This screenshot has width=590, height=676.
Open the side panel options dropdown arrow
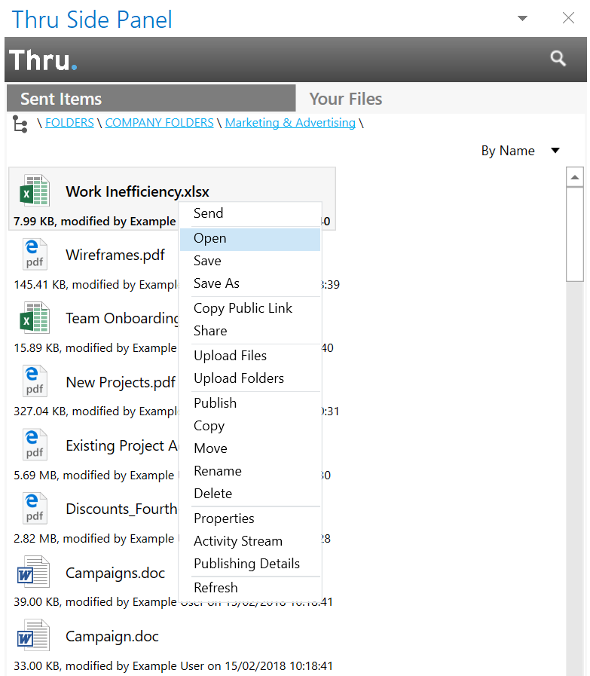tap(522, 18)
